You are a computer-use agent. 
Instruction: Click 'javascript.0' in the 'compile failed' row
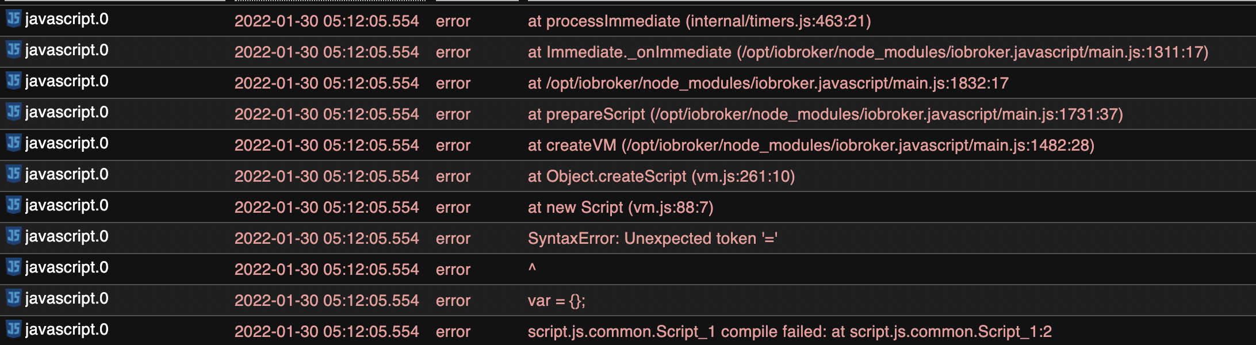pyautogui.click(x=67, y=329)
